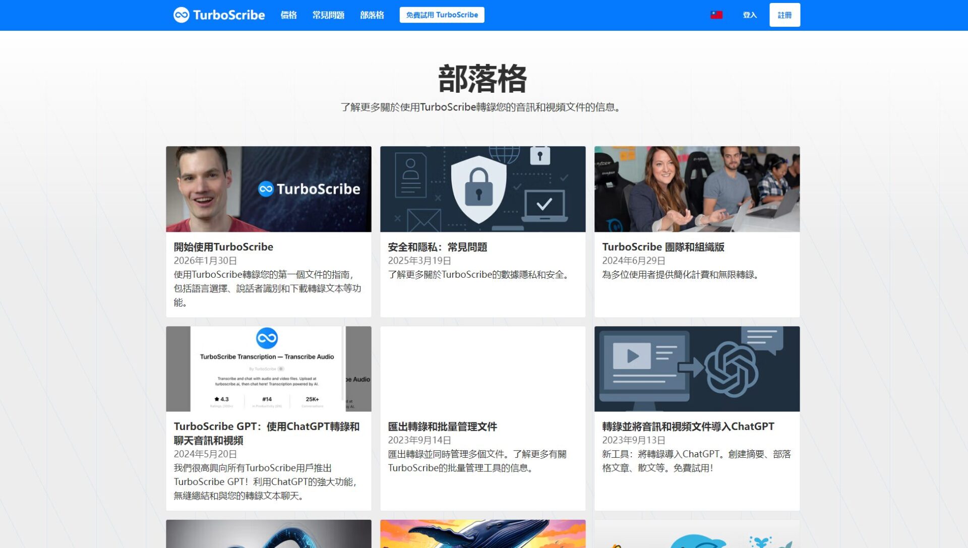This screenshot has width=968, height=548.
Task: Open the 價格 page from navigation
Action: coord(289,15)
